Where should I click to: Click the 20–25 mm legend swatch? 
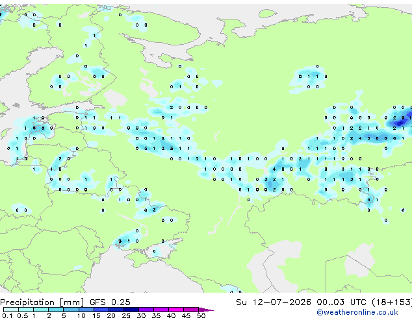116,310
